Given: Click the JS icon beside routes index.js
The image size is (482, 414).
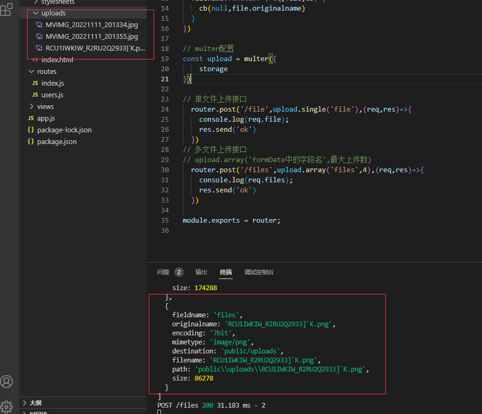Looking at the screenshot, I should (x=35, y=83).
